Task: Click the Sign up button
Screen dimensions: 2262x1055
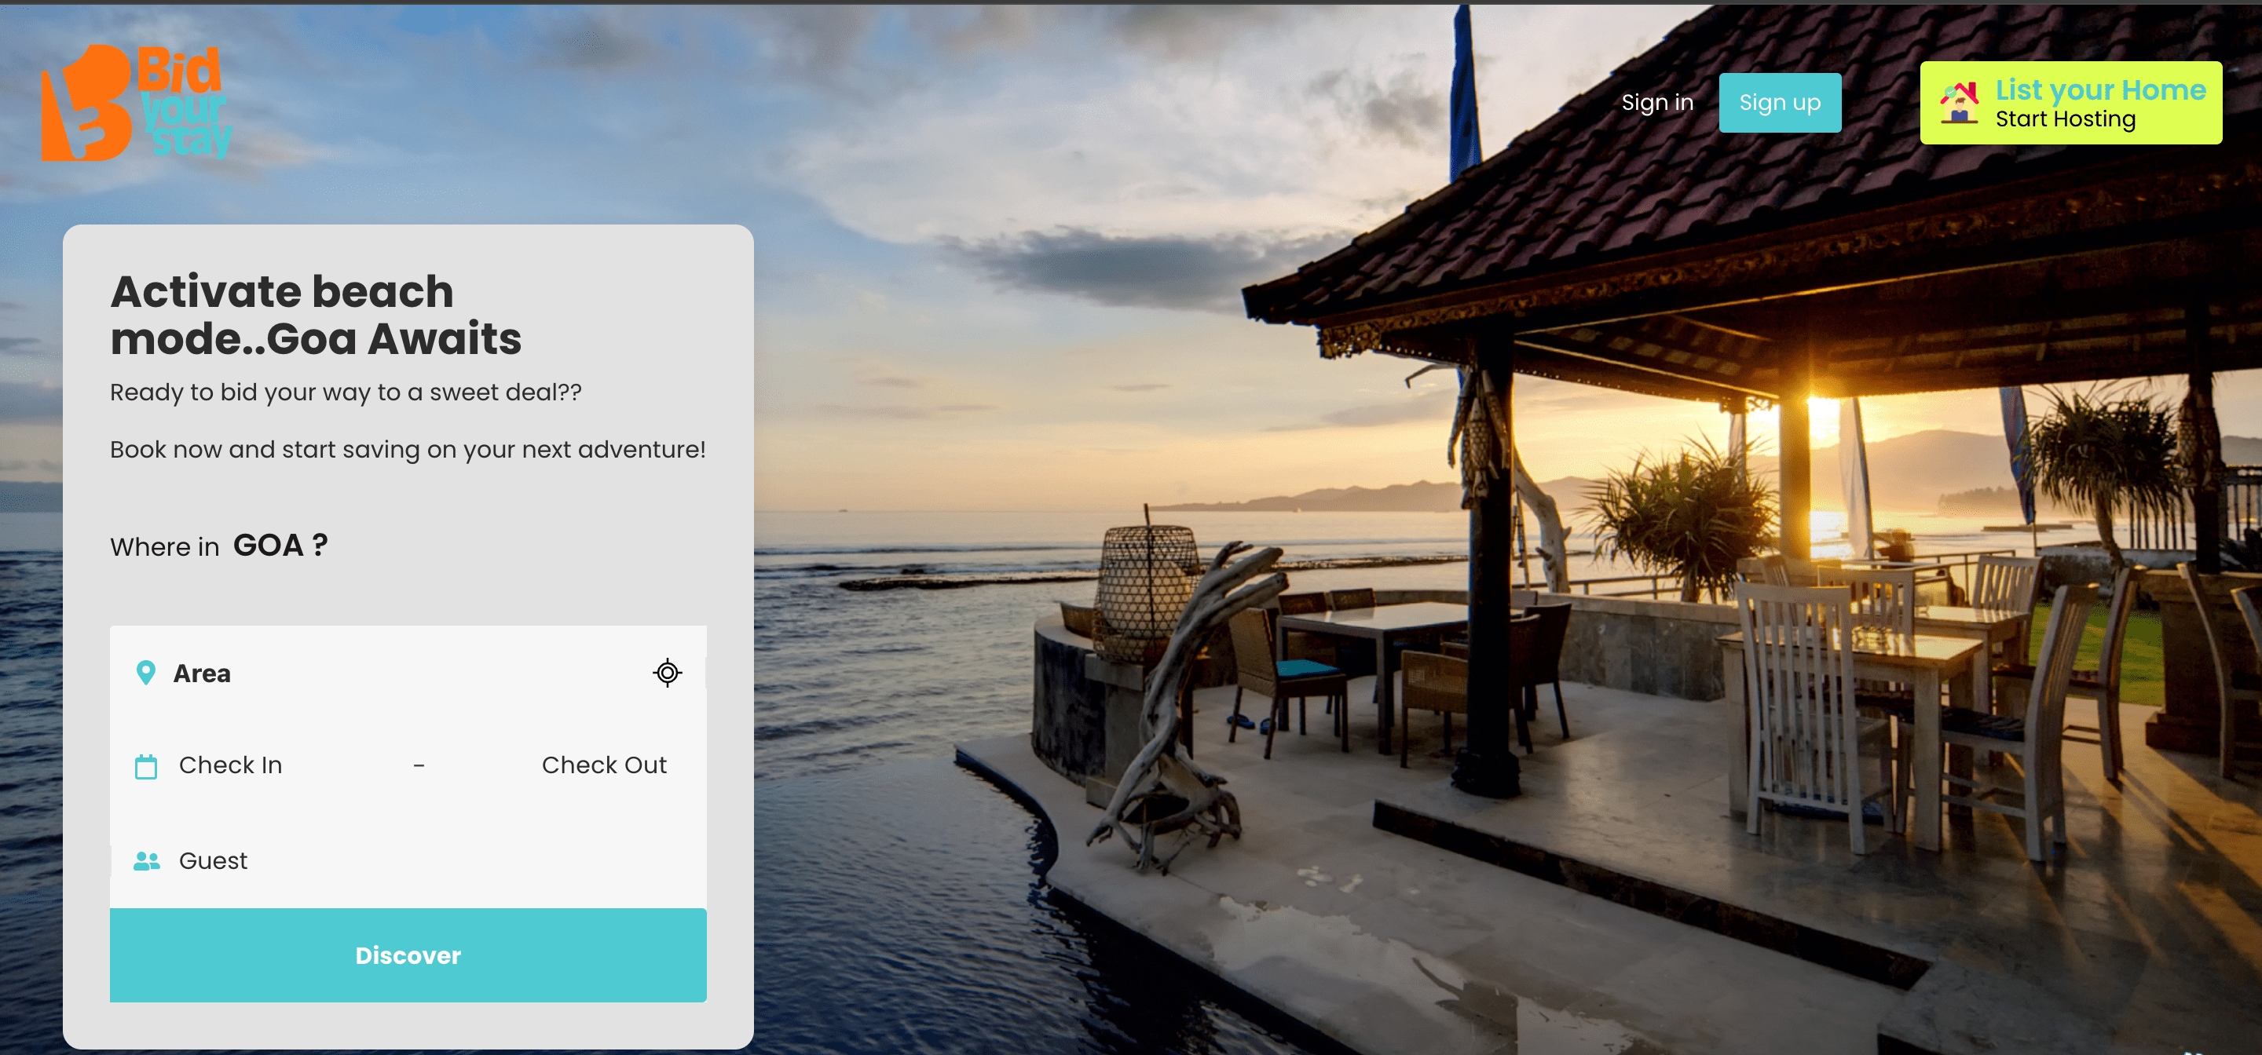Action: 1780,103
